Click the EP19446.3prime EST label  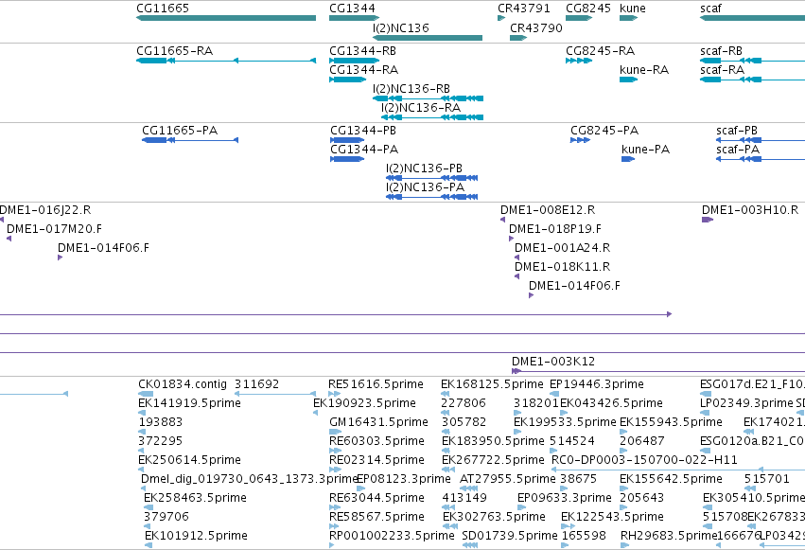[x=597, y=384]
